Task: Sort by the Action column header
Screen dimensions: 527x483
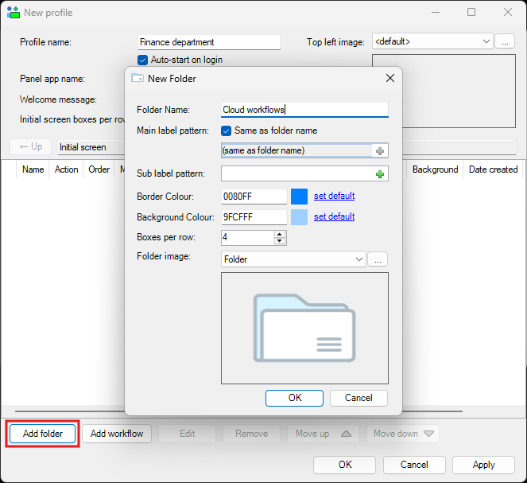Action: click(x=66, y=169)
